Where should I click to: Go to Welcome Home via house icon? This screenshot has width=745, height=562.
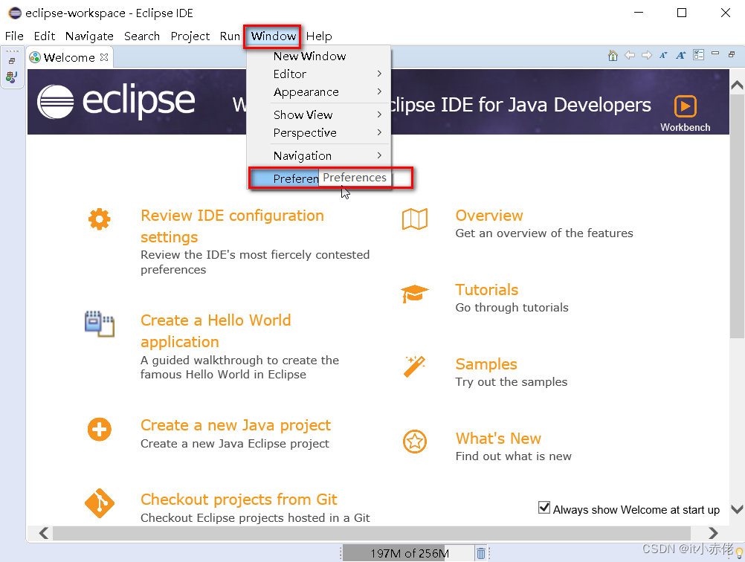613,56
